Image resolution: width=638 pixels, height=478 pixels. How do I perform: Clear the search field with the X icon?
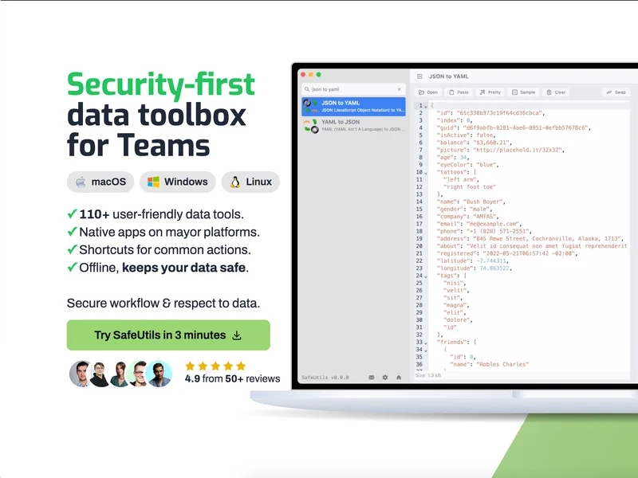pyautogui.click(x=400, y=89)
